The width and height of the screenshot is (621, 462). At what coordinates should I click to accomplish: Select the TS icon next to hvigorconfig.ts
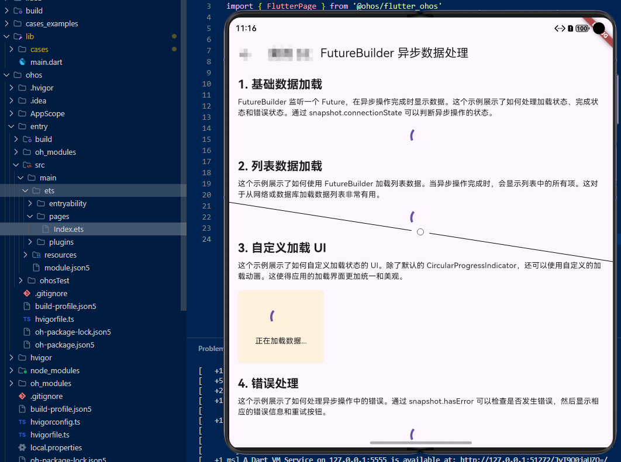tap(21, 422)
